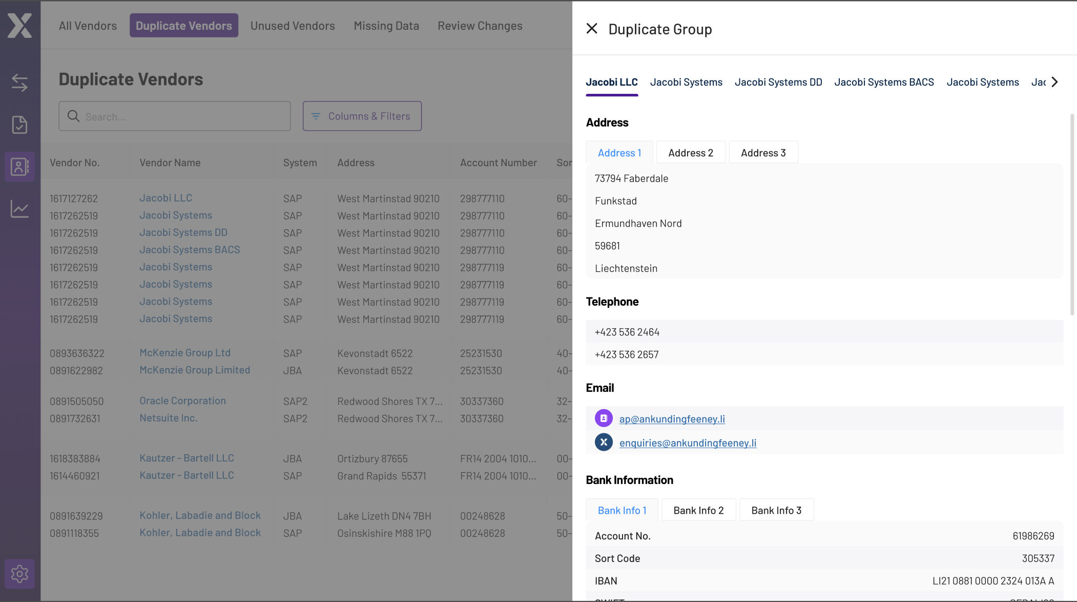The width and height of the screenshot is (1077, 602).
Task: View Bank Info 3
Action: 776,510
